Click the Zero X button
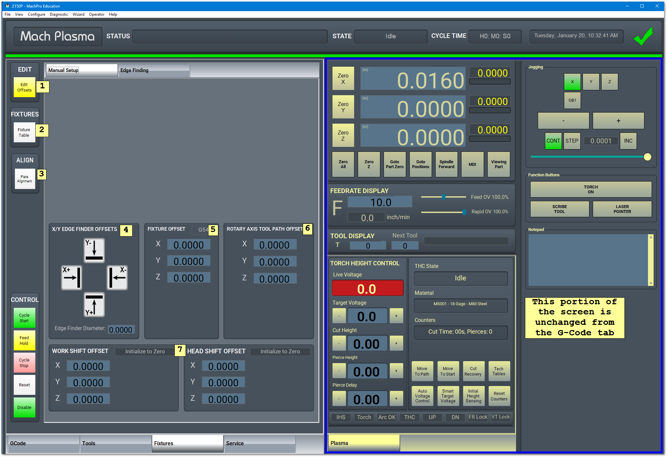This screenshot has width=667, height=457. coord(343,79)
